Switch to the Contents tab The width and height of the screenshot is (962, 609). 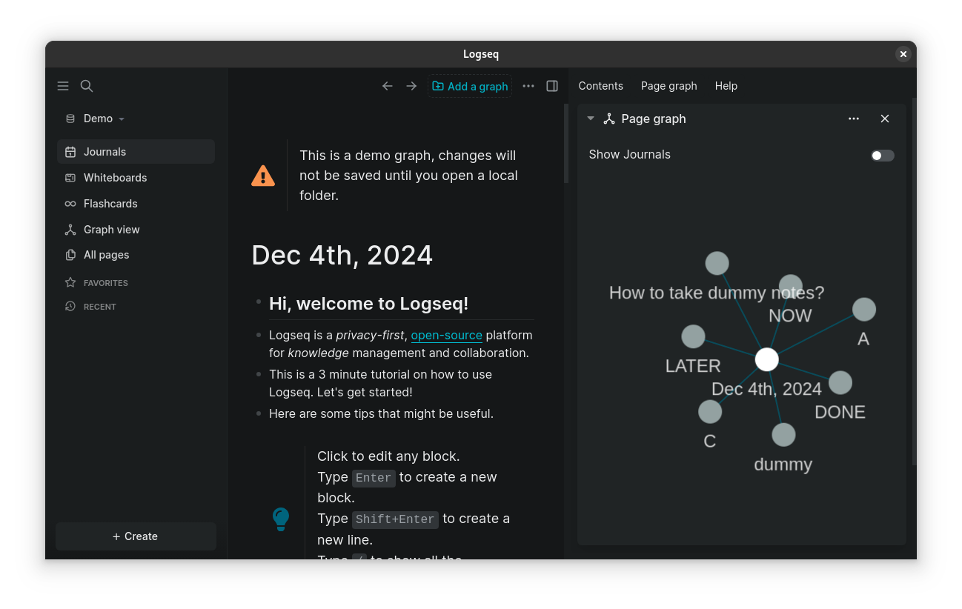pyautogui.click(x=600, y=86)
